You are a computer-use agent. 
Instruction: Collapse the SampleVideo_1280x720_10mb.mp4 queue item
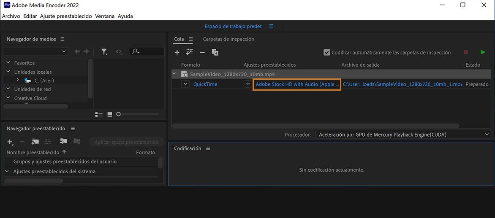point(174,74)
